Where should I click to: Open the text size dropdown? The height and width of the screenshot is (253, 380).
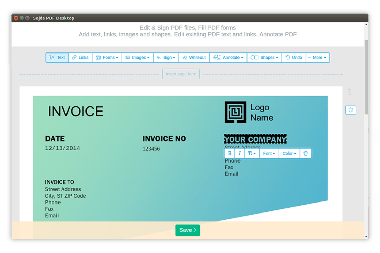[252, 153]
